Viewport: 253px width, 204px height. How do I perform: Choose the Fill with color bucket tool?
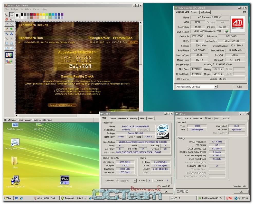(x=12, y=19)
